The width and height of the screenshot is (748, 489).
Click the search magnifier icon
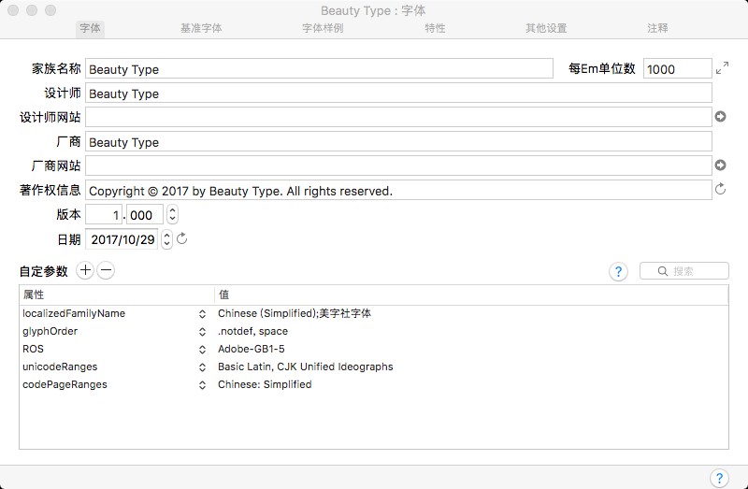tap(662, 271)
